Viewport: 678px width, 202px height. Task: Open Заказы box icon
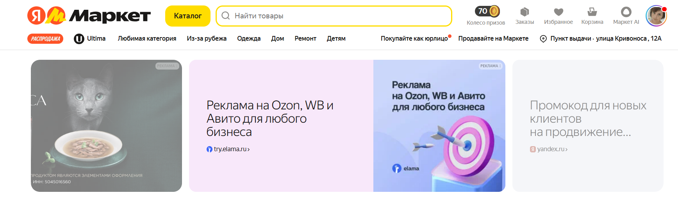pos(525,12)
